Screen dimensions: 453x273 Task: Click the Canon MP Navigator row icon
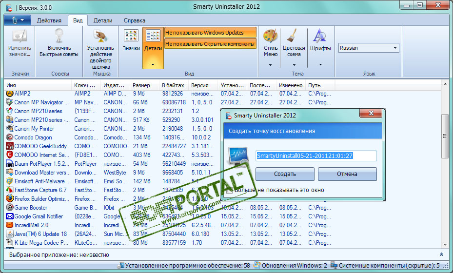point(10,102)
